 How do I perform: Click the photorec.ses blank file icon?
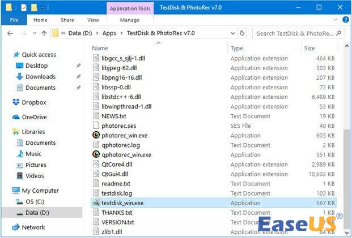(x=96, y=126)
